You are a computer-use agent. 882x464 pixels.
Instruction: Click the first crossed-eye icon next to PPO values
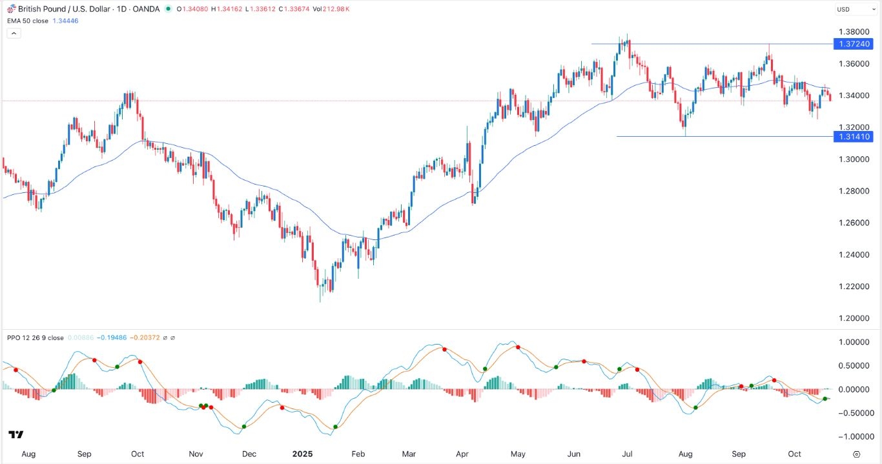(x=165, y=337)
